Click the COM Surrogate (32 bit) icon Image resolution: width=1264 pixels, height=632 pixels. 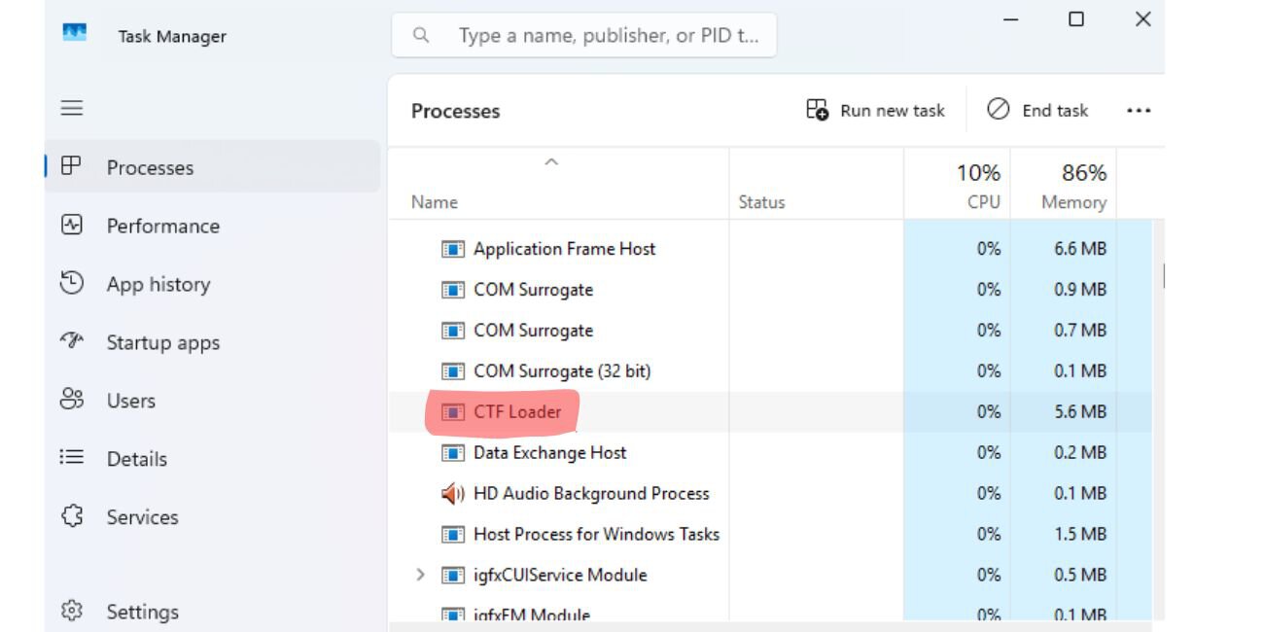tap(452, 371)
